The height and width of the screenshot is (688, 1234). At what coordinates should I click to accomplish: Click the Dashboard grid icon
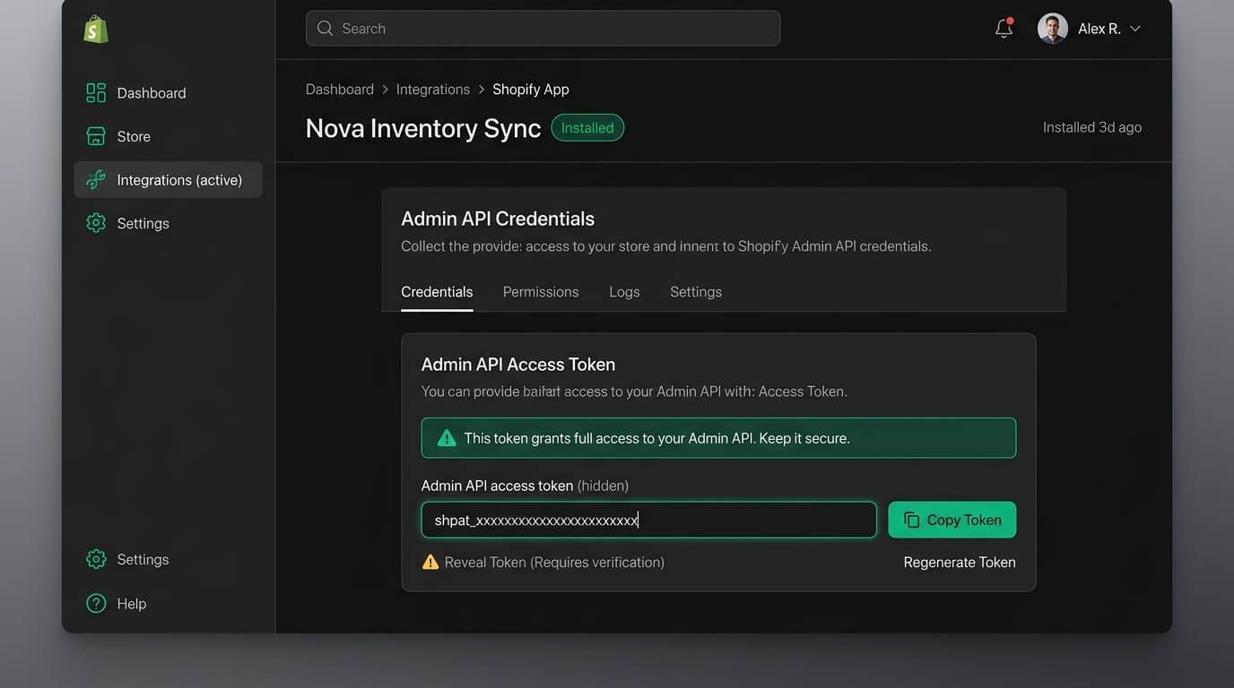pyautogui.click(x=96, y=93)
